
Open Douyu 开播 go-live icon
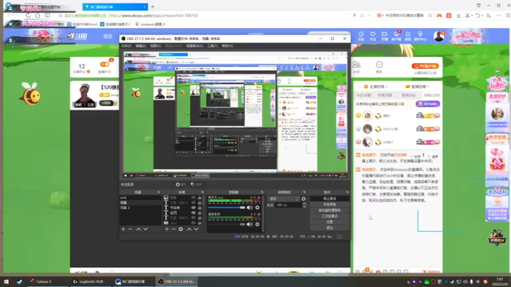tap(385, 36)
